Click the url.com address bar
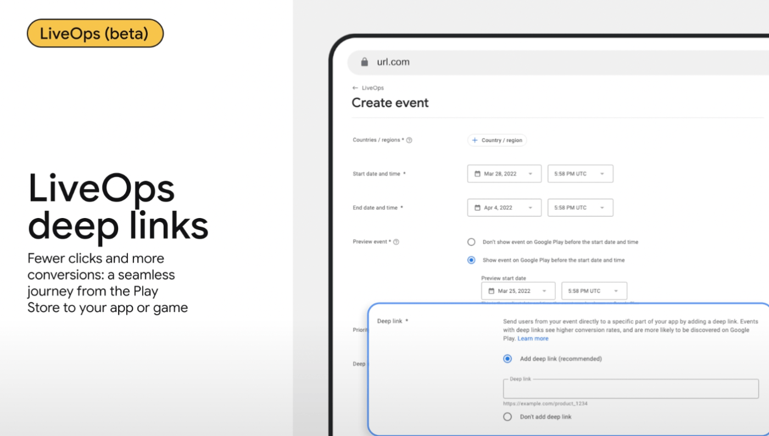Viewport: 769px width, 436px height. coord(558,62)
